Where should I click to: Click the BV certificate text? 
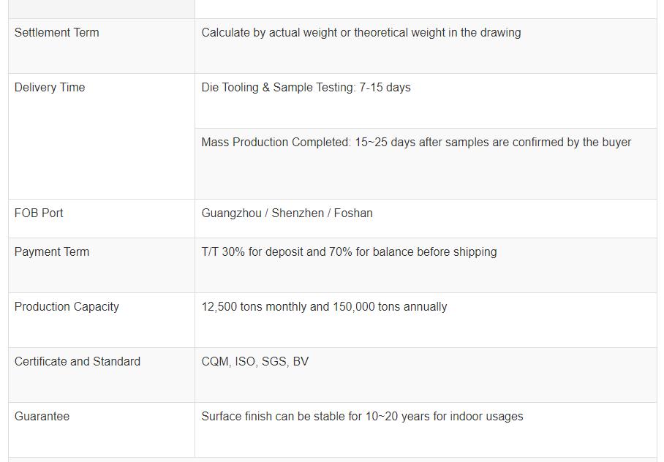(300, 362)
